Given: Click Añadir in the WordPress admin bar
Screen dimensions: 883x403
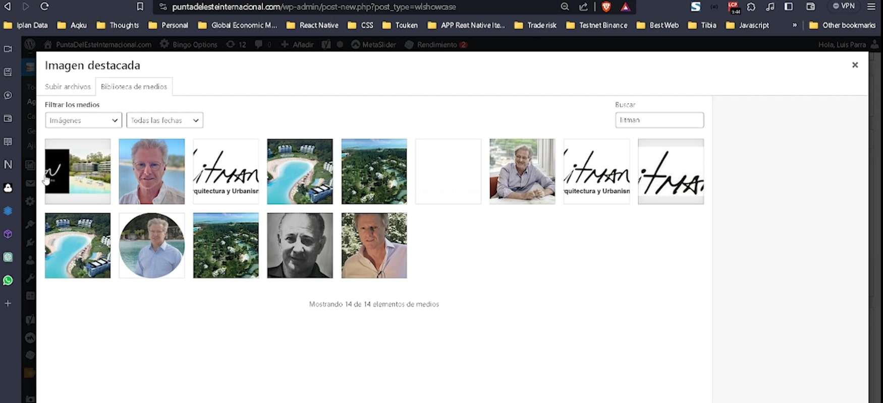Looking at the screenshot, I should point(297,44).
